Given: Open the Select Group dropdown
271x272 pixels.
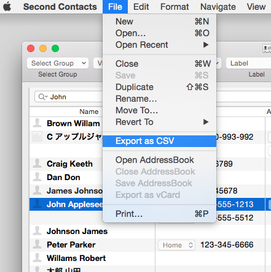Looking at the screenshot, I should pos(58,63).
